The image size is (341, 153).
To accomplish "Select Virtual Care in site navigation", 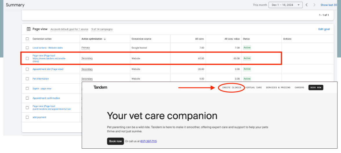I will [x=253, y=87].
